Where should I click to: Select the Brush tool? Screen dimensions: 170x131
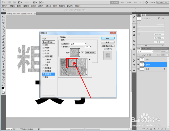click(x=3, y=39)
